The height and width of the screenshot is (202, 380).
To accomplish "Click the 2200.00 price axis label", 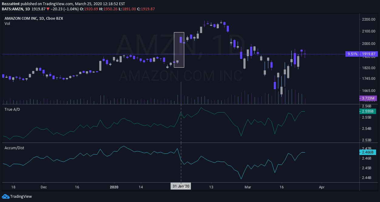I will coord(369,19).
